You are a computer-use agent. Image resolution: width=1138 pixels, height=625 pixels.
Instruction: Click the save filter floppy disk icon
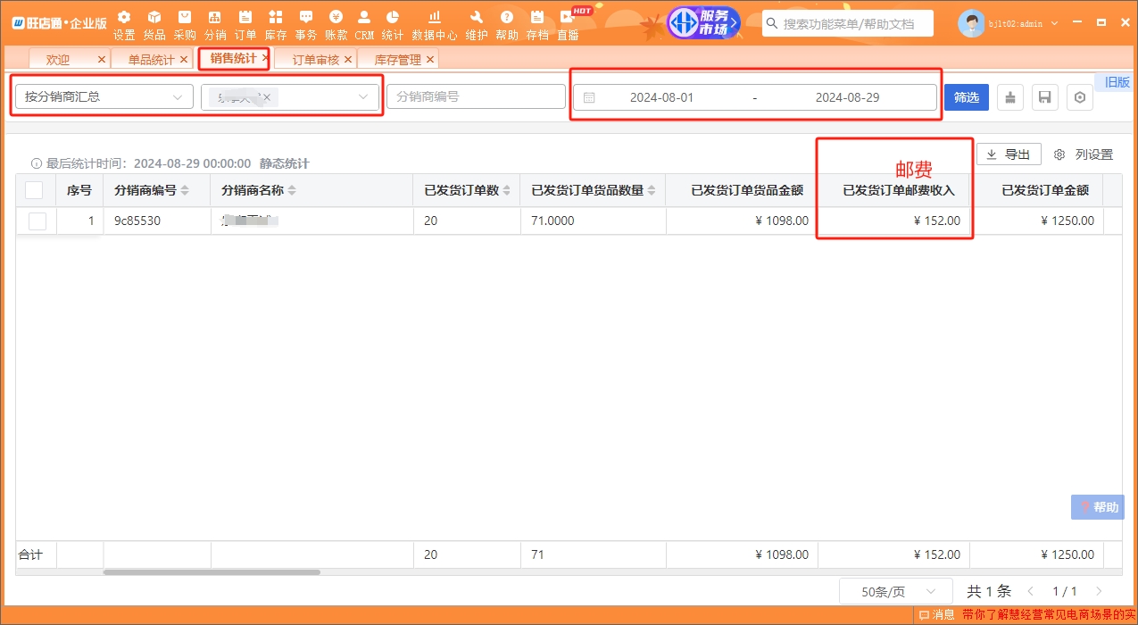point(1045,97)
